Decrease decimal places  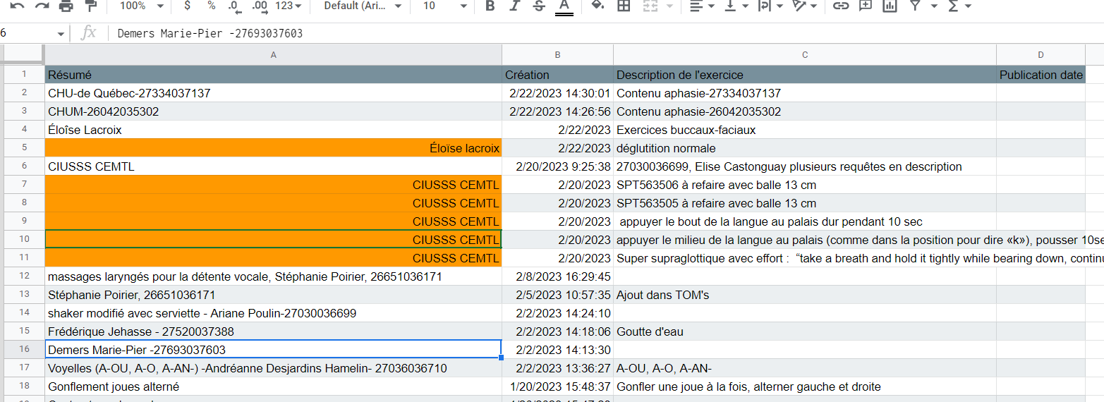(x=234, y=6)
